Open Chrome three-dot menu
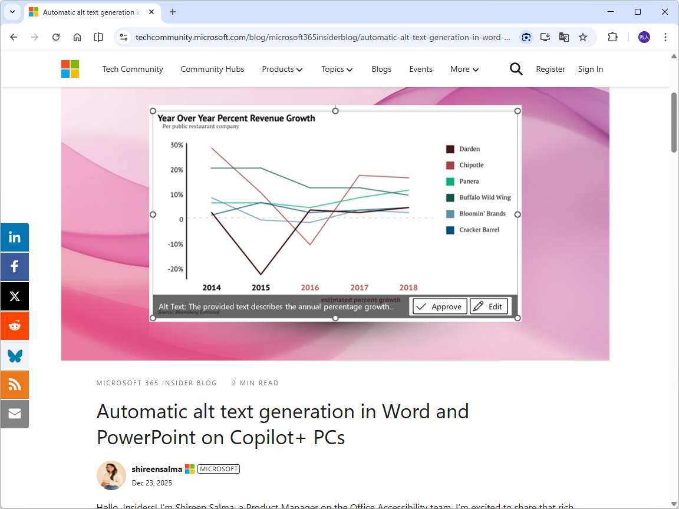The width and height of the screenshot is (679, 509). point(665,37)
